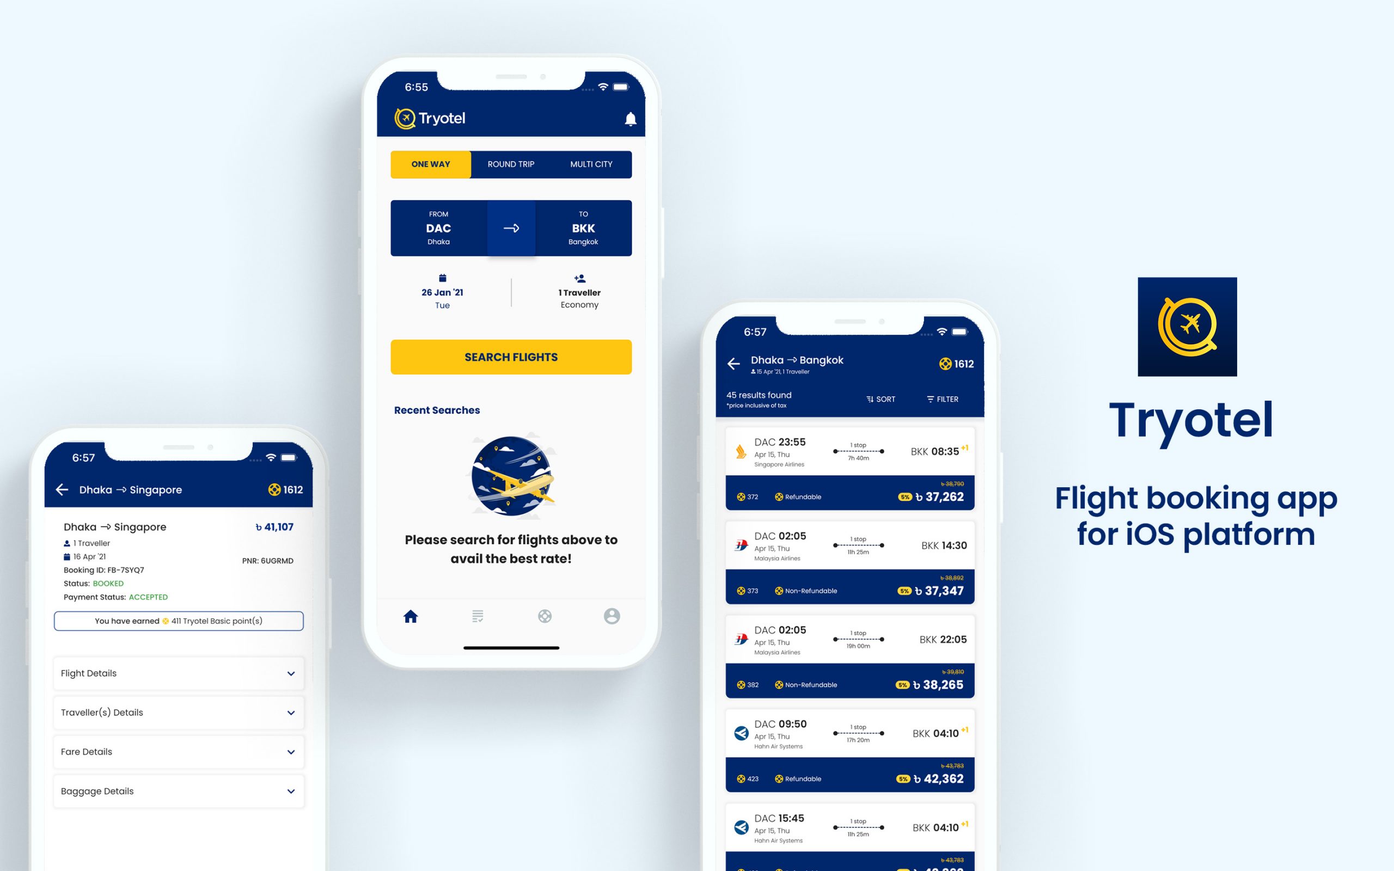Tap the FILTER icon on results screen

940,398
